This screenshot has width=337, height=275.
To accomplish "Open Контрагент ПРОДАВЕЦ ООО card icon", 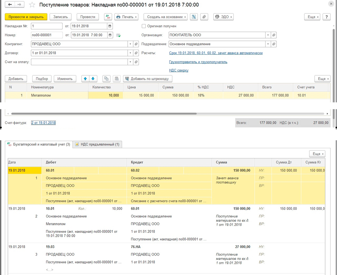I will click(136, 44).
